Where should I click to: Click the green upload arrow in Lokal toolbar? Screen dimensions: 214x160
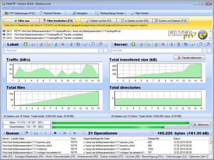pyautogui.click(x=26, y=44)
